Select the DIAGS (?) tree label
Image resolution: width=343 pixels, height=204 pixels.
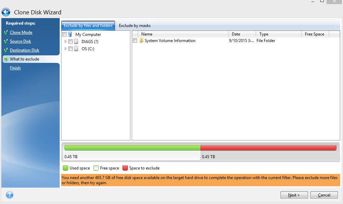point(90,41)
